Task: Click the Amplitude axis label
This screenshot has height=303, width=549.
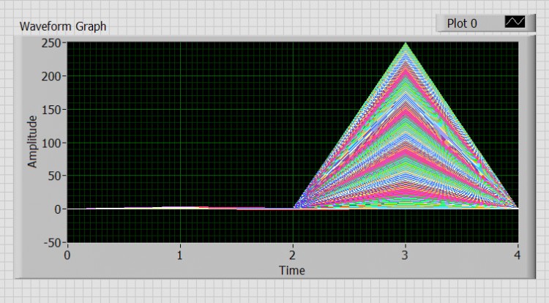Action: [x=32, y=142]
